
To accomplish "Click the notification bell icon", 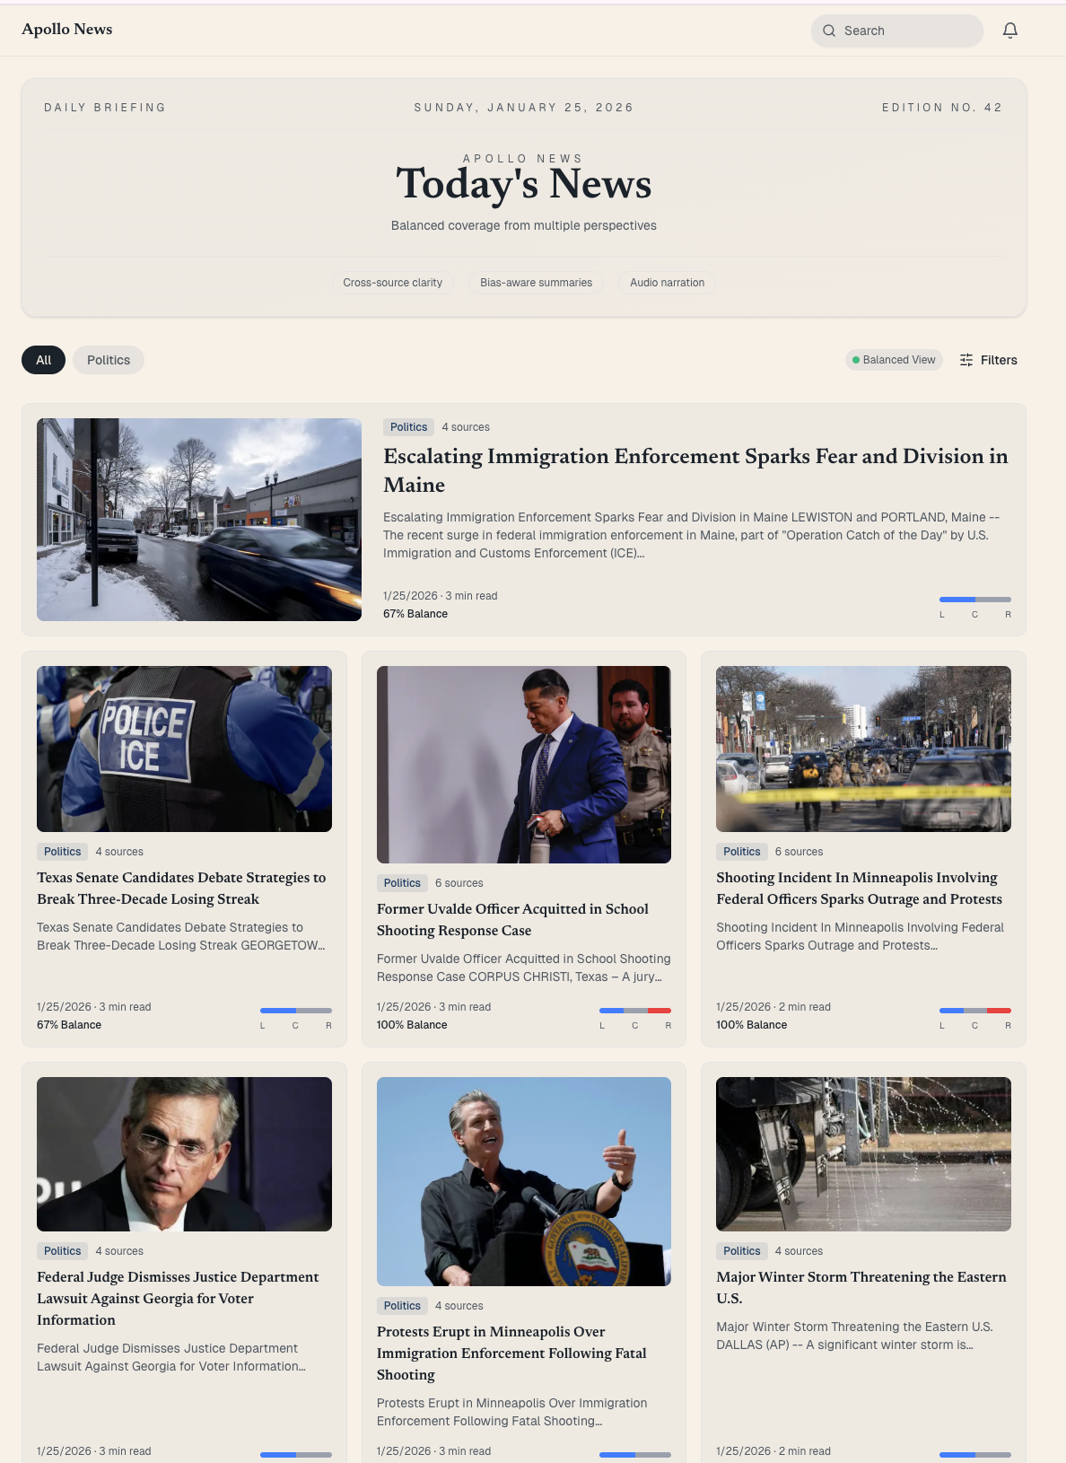I will tap(1010, 31).
